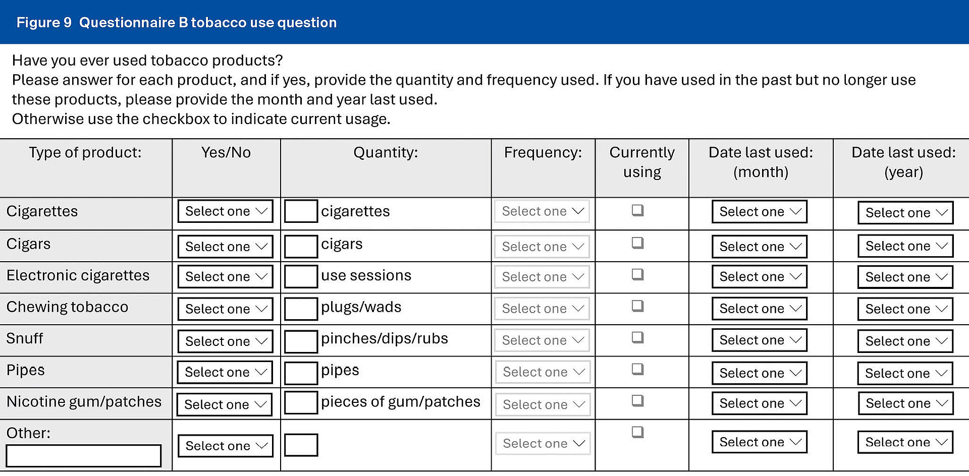
Task: Click the cigarettes quantity input box
Action: [301, 211]
